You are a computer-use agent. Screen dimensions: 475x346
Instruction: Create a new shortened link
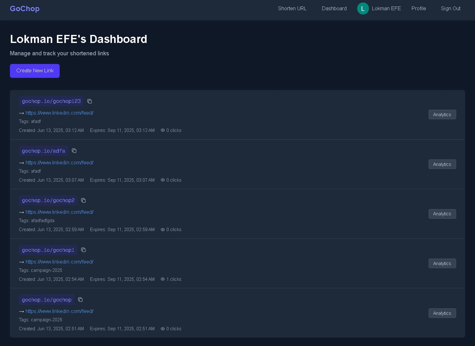[x=35, y=71]
